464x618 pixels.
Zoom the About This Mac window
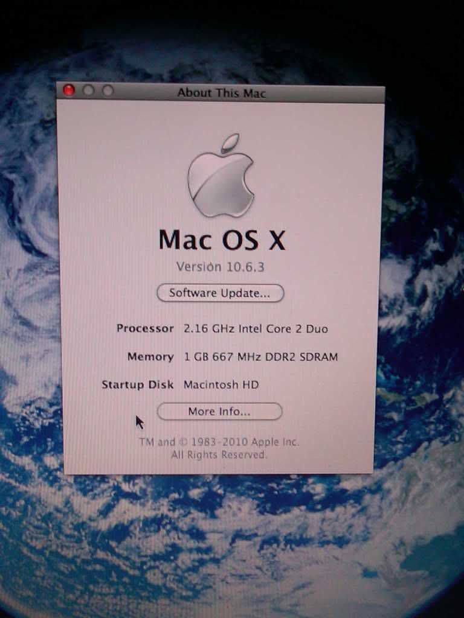click(108, 91)
